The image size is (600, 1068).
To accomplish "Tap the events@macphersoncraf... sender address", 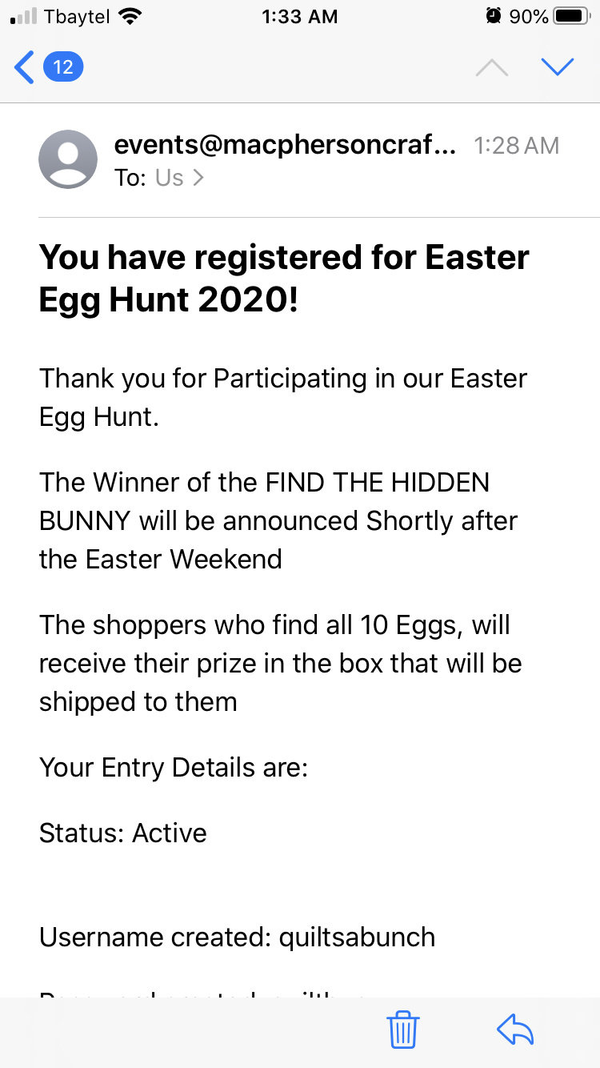I will click(285, 145).
